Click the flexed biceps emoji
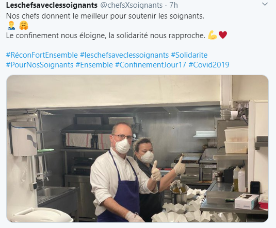This screenshot has width=276, height=228. point(213,35)
